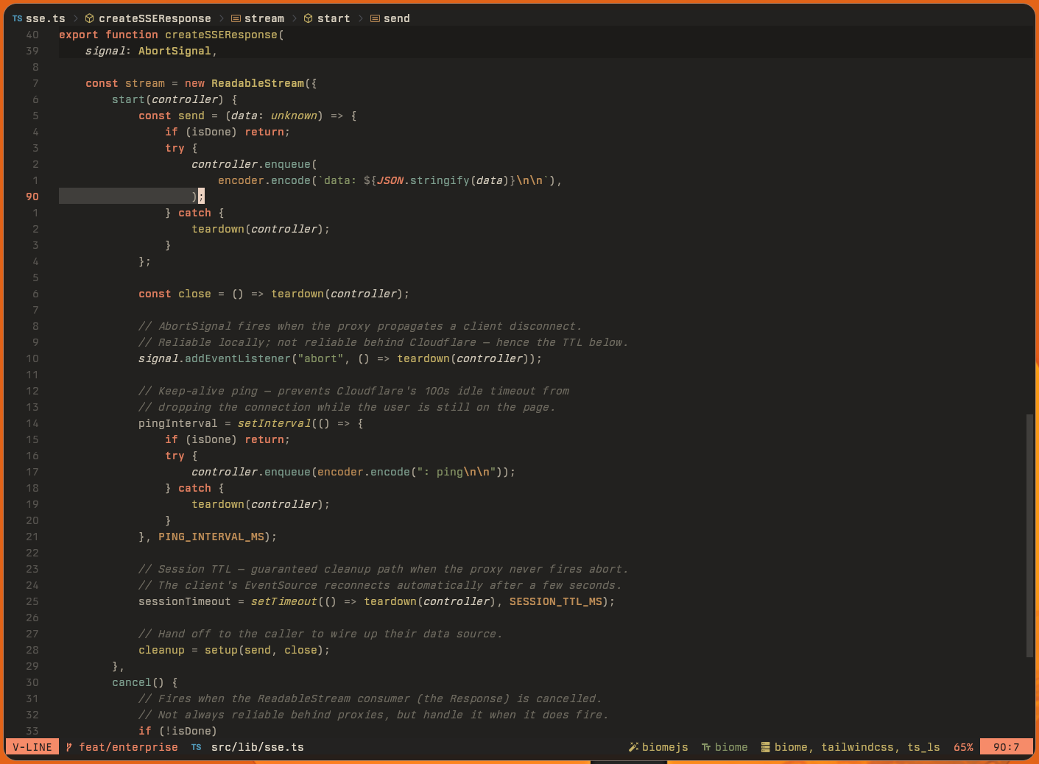
Task: Expand chevron after createSSEResponse breadcrumb
Action: [x=221, y=18]
